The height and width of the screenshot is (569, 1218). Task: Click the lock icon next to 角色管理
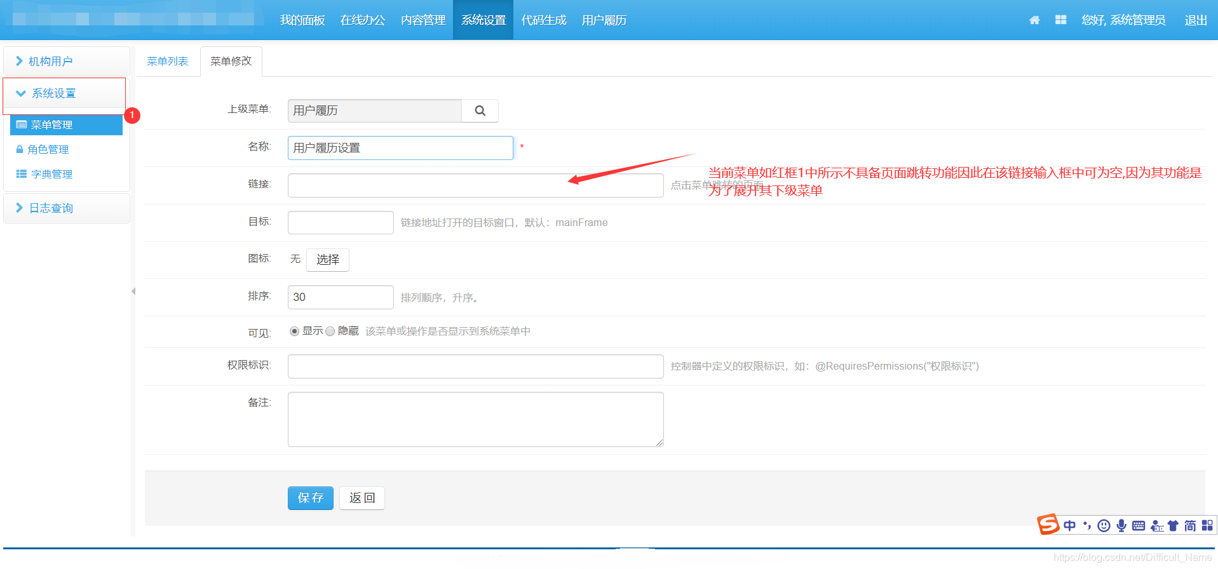(x=20, y=149)
